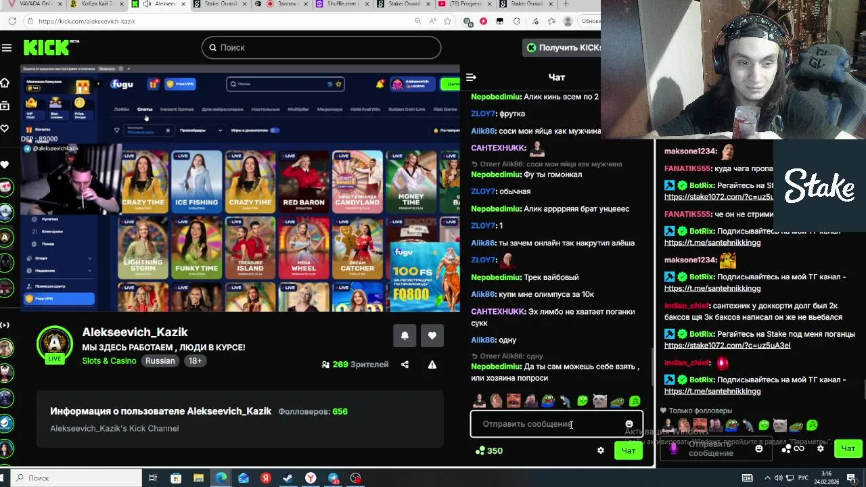Click the Получить KICKs button
Image resolution: width=866 pixels, height=487 pixels.
pos(562,47)
